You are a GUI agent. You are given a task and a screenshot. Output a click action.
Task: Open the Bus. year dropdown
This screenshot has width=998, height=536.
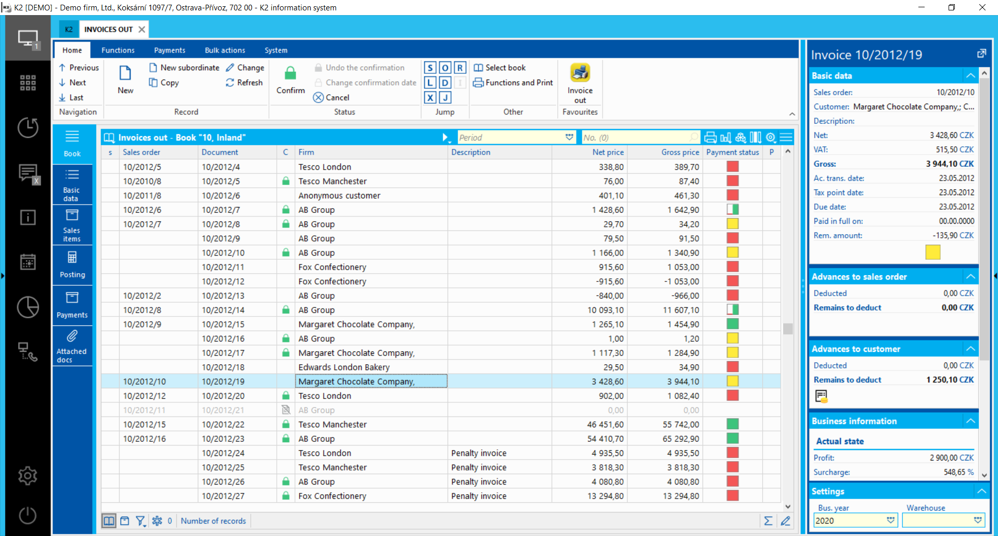(x=891, y=520)
